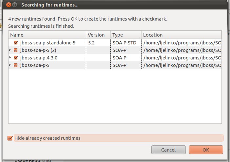This screenshot has width=230, height=162.
Task: Expand the jboss-soa-p.4.3.0 tree node
Action: (10, 57)
